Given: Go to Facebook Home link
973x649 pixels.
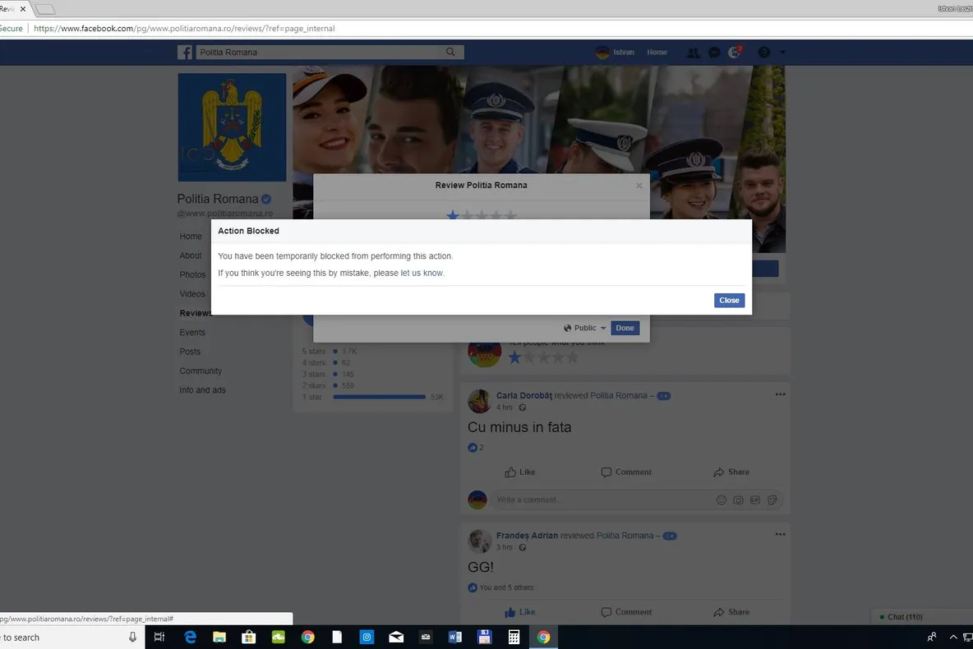Looking at the screenshot, I should click(657, 52).
